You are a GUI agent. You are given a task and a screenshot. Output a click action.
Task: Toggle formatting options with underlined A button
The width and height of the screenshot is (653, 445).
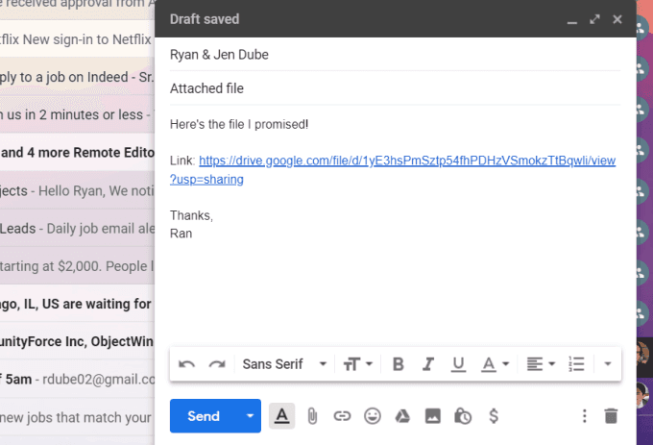(x=282, y=416)
